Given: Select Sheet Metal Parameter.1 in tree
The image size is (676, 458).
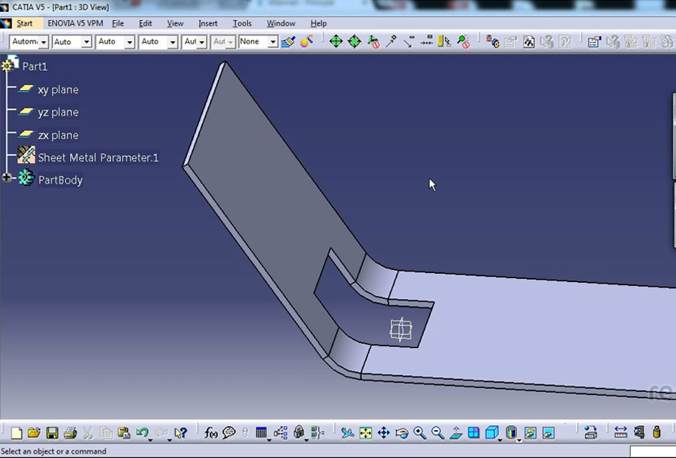Looking at the screenshot, I should (97, 157).
